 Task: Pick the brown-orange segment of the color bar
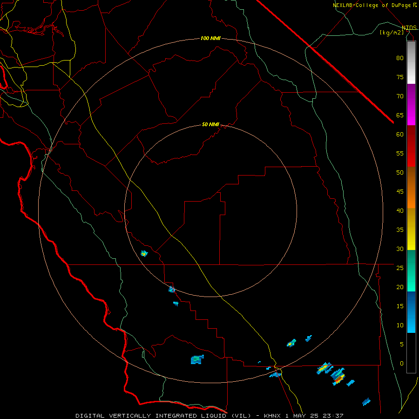tap(411, 188)
